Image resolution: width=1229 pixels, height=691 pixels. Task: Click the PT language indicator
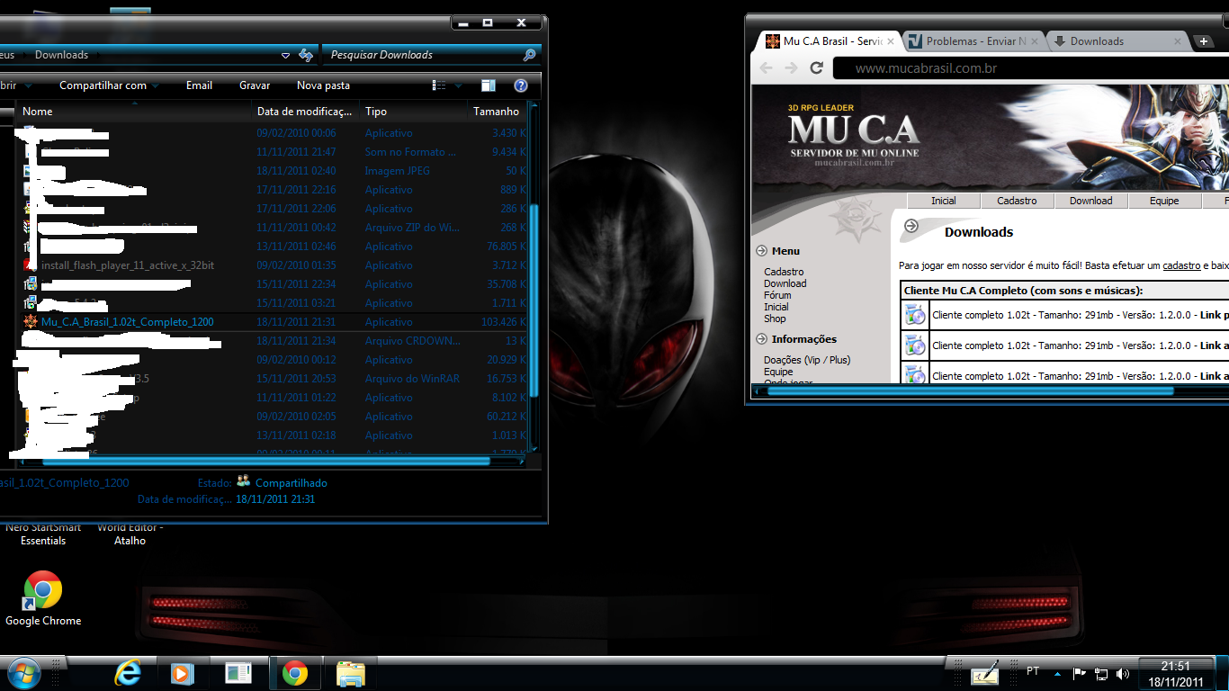coord(1033,671)
